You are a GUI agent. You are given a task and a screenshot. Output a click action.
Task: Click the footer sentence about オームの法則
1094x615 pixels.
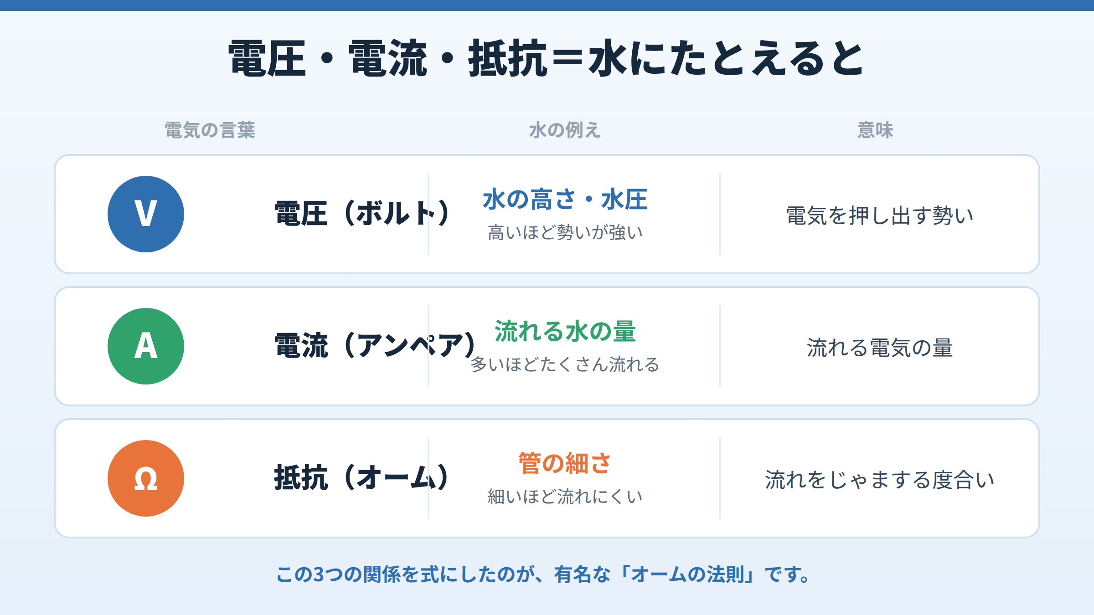543,574
